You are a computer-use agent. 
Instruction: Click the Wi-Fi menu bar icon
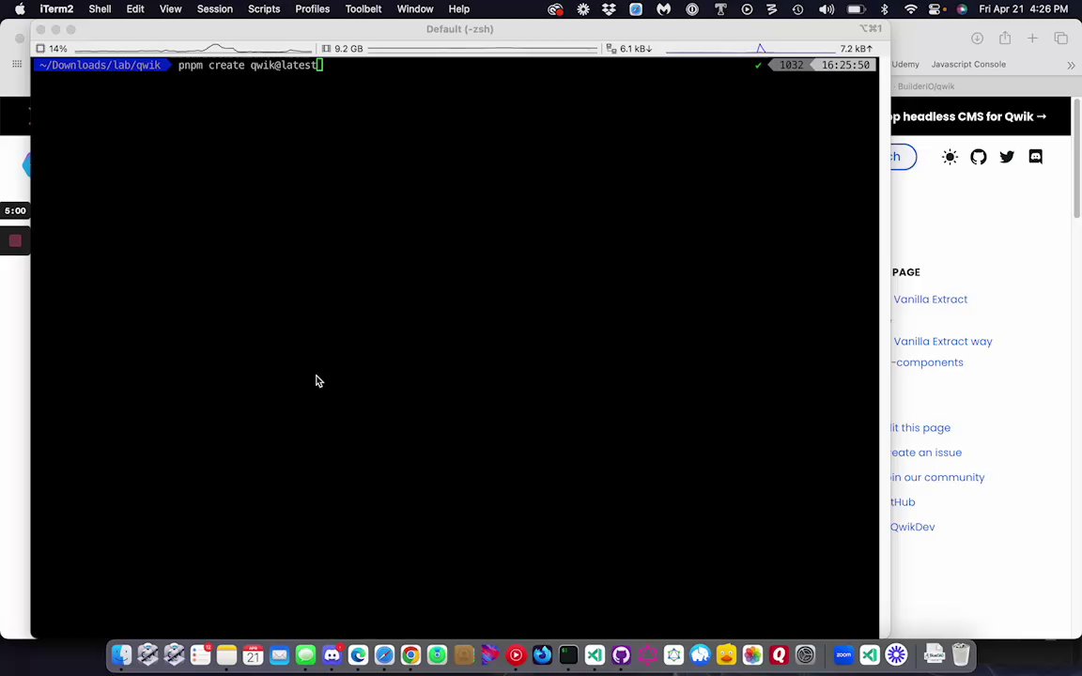pyautogui.click(x=911, y=9)
